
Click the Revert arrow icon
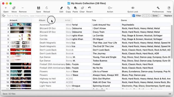click(x=89, y=8)
